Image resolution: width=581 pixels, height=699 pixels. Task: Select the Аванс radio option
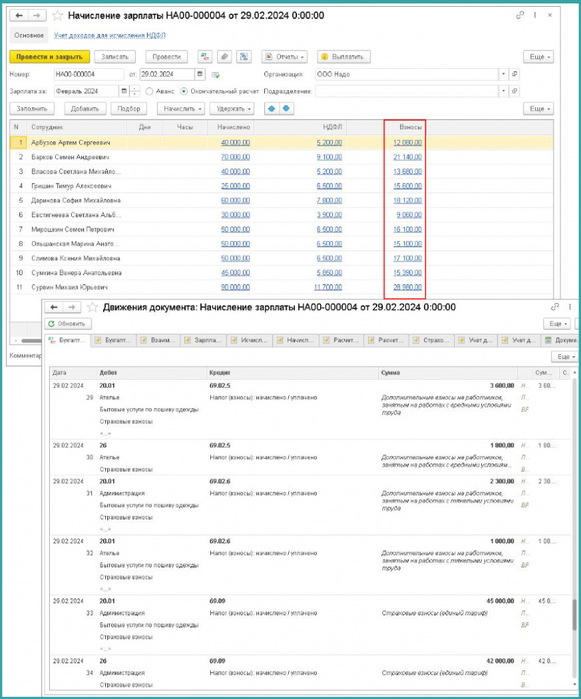150,91
